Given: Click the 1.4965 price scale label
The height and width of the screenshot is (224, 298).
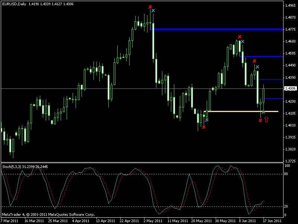Looking at the screenshot, I should (291, 6).
